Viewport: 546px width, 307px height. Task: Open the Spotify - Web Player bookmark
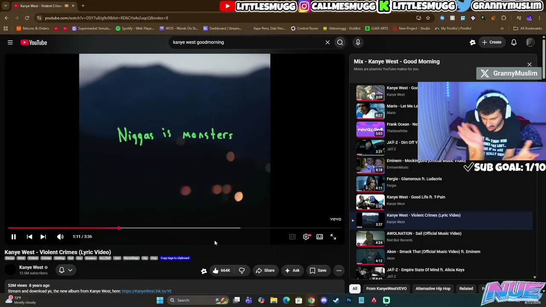click(135, 29)
